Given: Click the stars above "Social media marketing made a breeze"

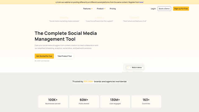Looking at the screenshot, I should (x=64, y=18).
